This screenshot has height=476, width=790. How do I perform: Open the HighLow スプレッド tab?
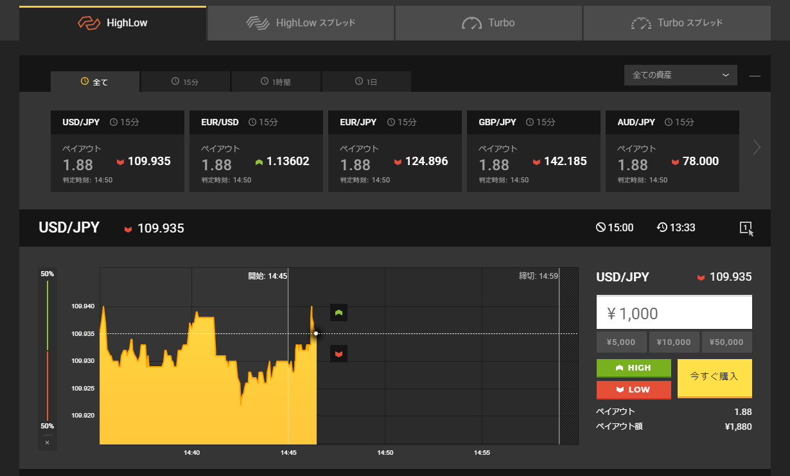[x=301, y=23]
